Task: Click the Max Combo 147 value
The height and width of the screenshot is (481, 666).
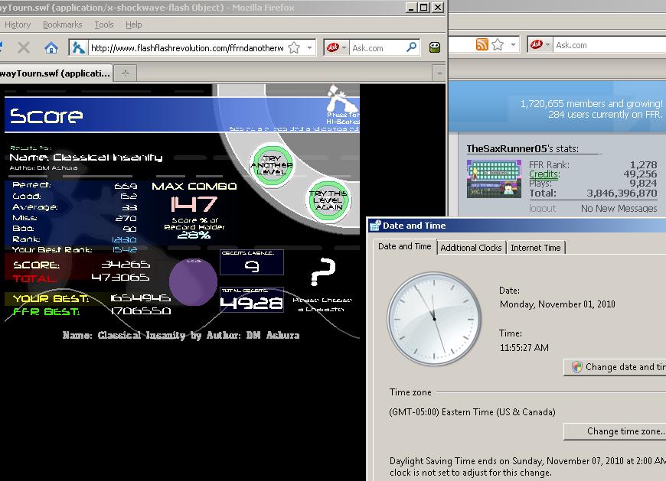Action: 194,204
